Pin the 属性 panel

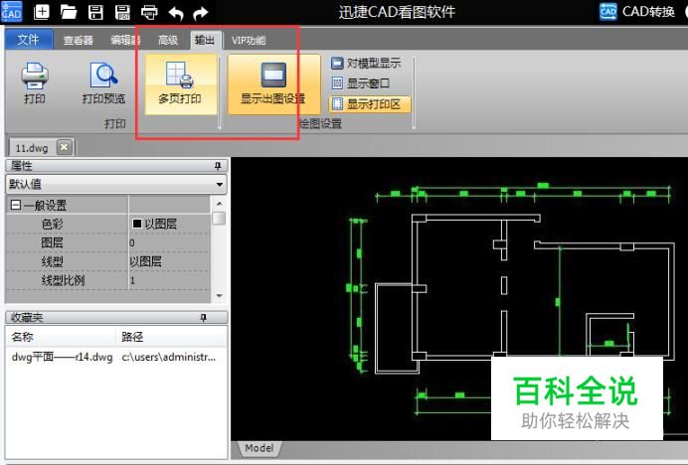218,165
